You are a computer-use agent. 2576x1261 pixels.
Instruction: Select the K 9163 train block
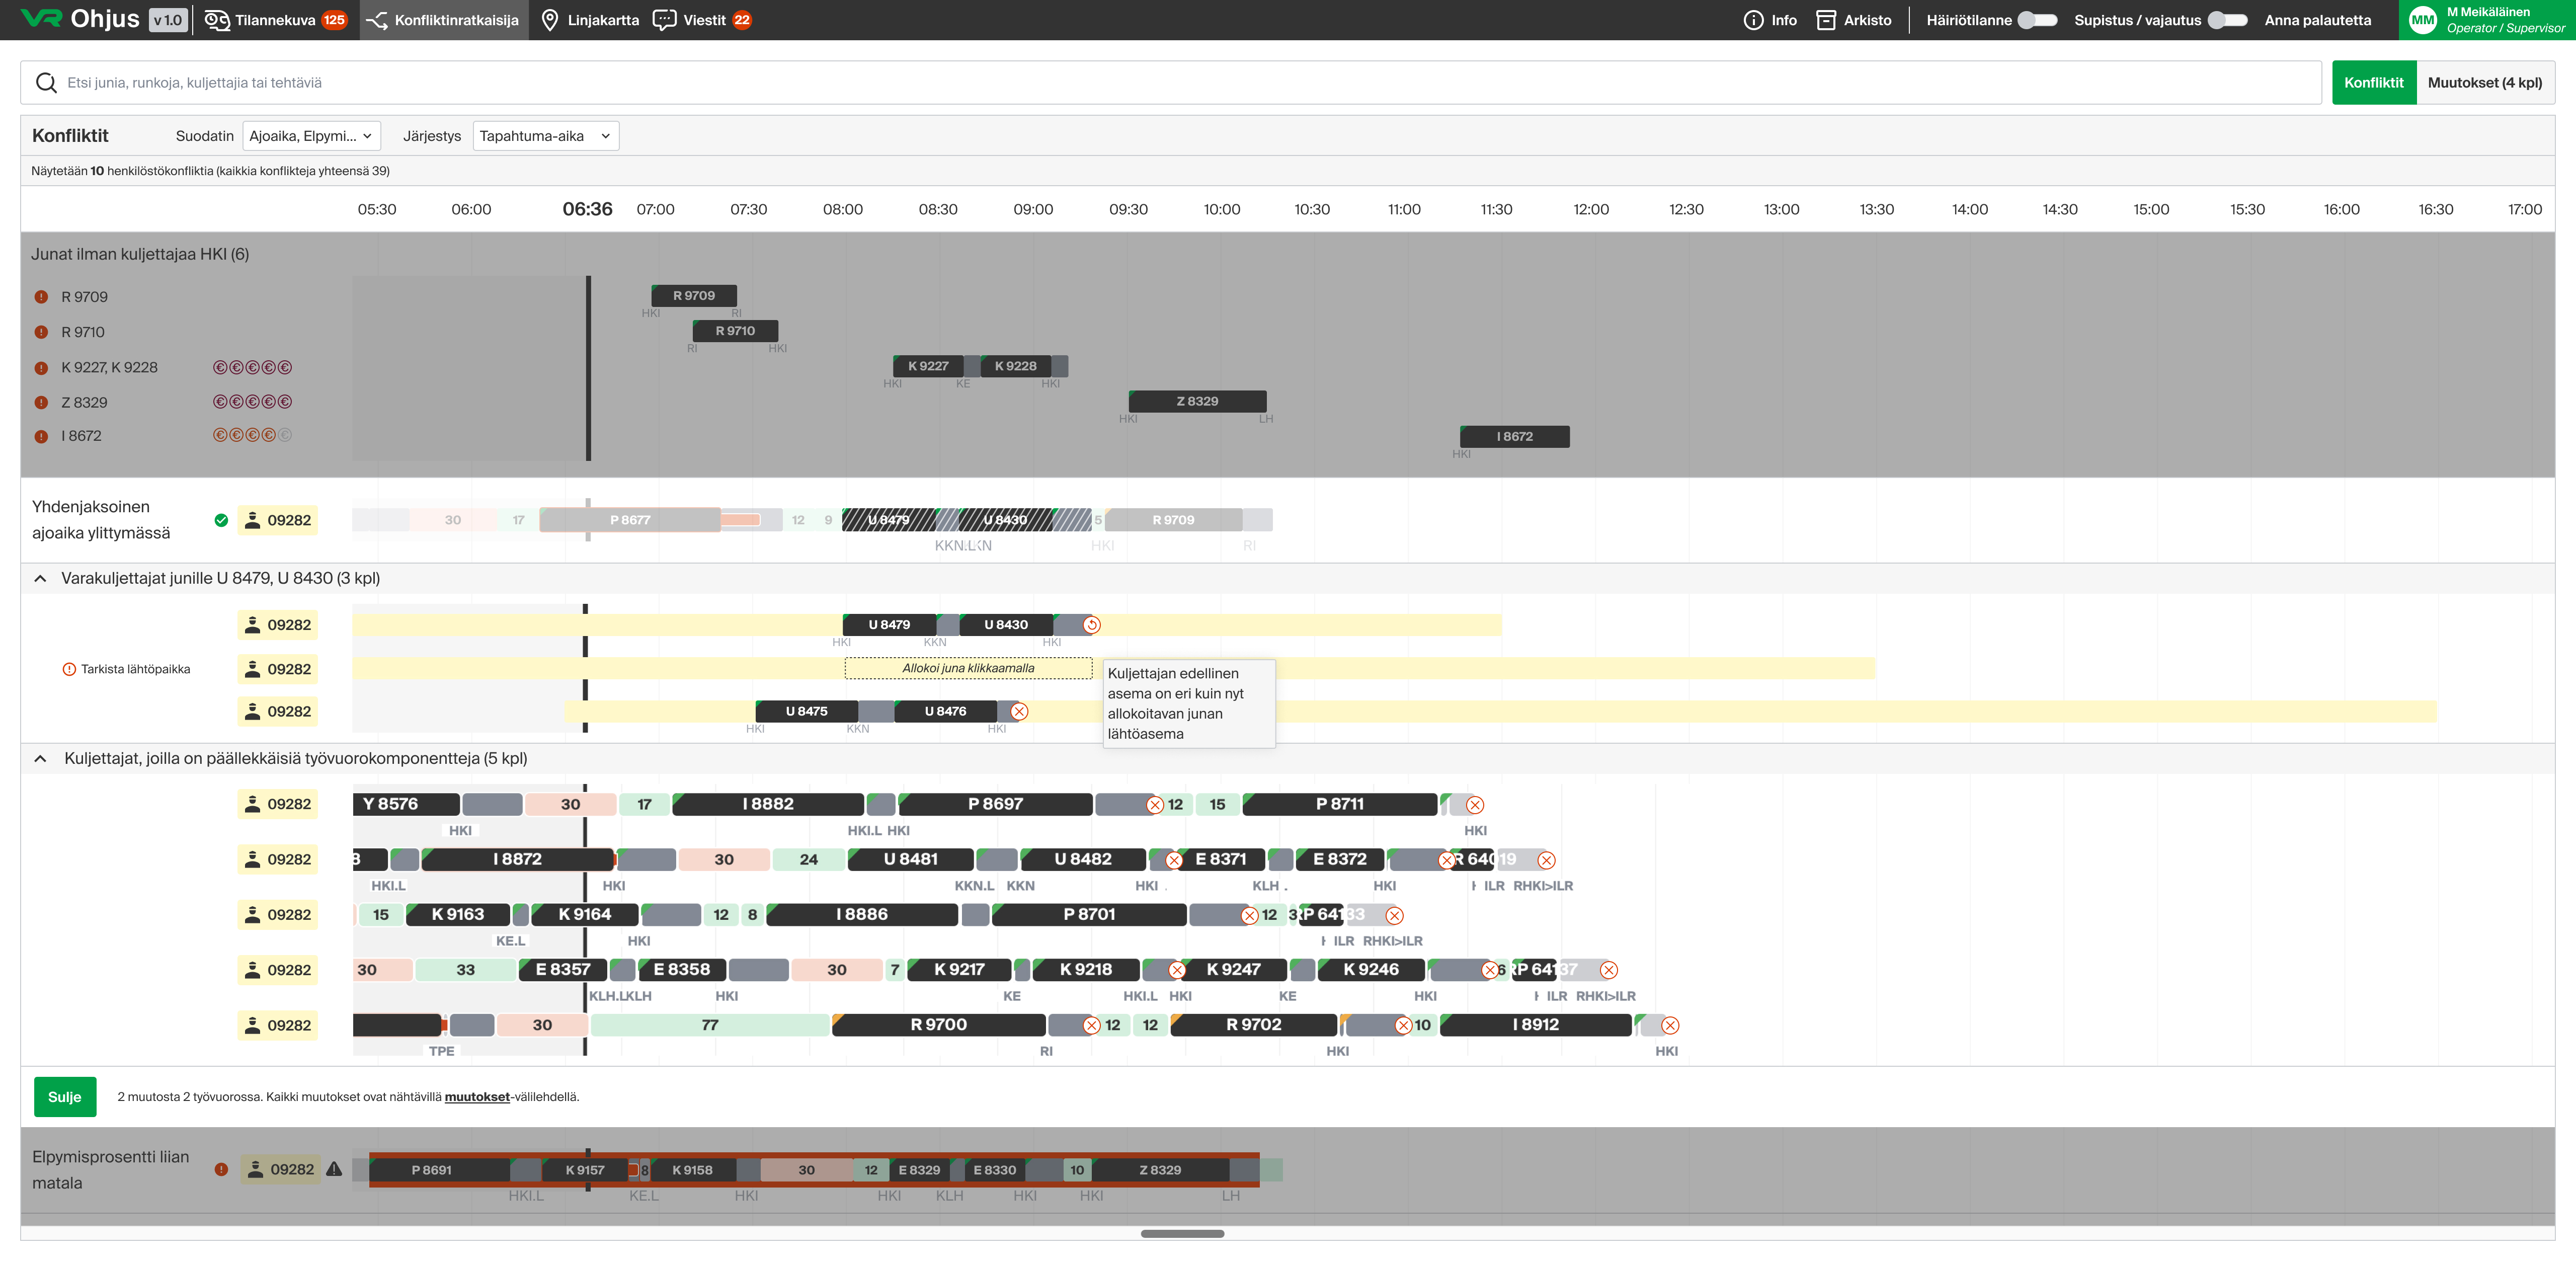tap(458, 914)
